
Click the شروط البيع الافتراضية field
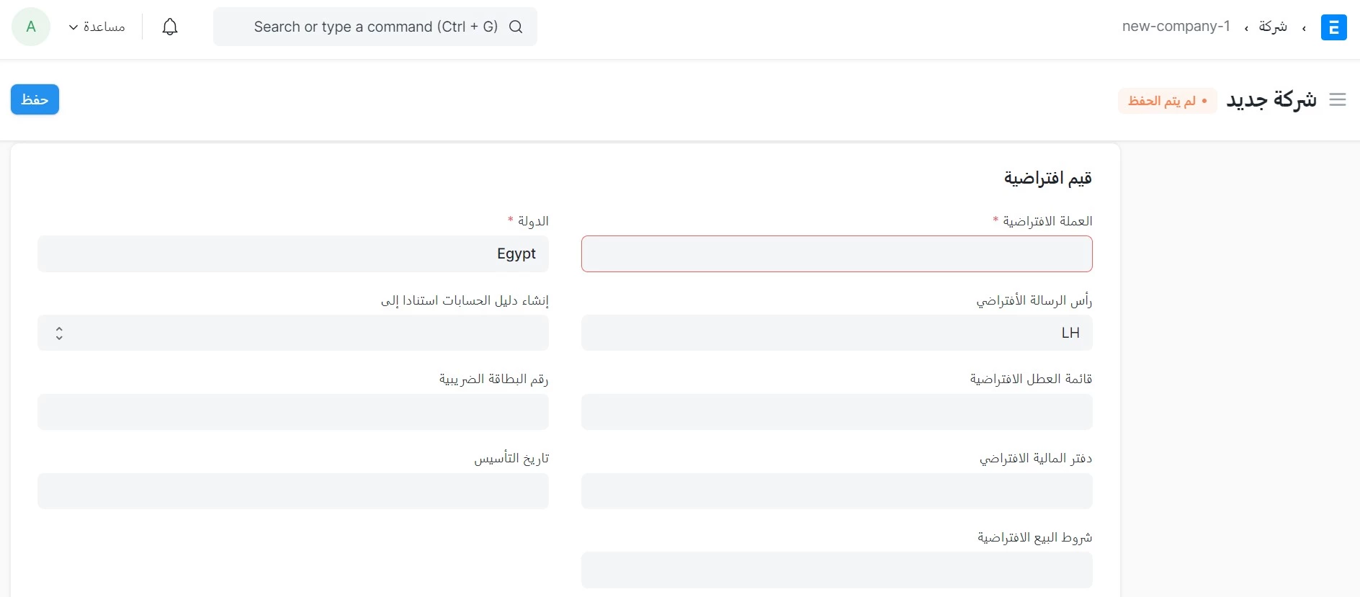click(837, 570)
